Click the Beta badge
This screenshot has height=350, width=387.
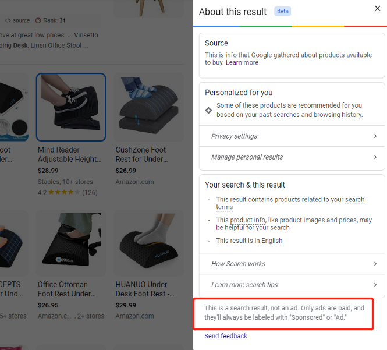pos(283,12)
